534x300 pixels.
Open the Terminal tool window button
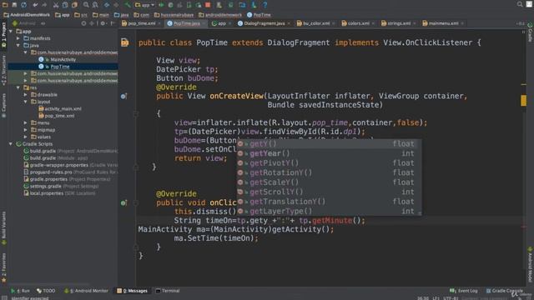168,291
